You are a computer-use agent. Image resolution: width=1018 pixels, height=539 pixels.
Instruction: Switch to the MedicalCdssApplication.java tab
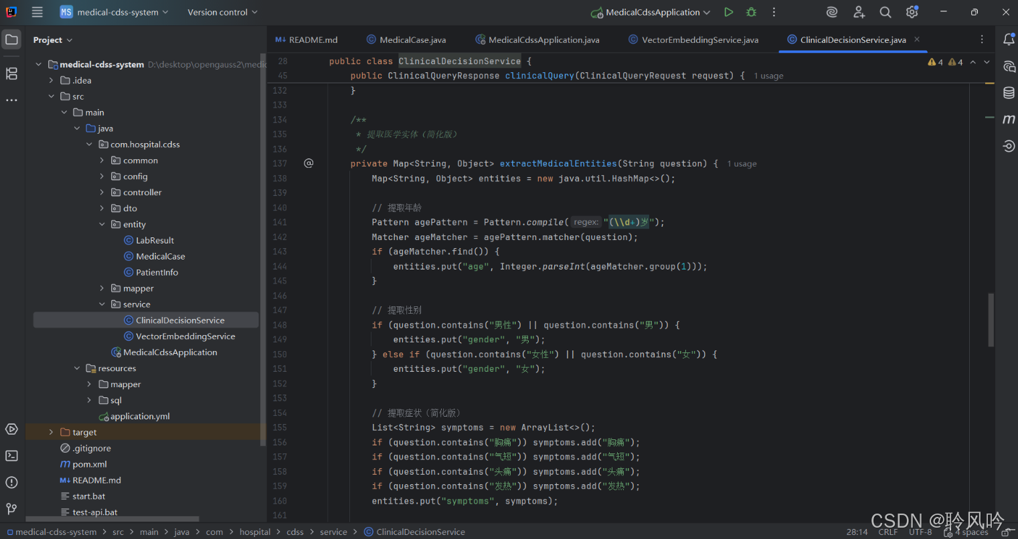[x=537, y=40]
